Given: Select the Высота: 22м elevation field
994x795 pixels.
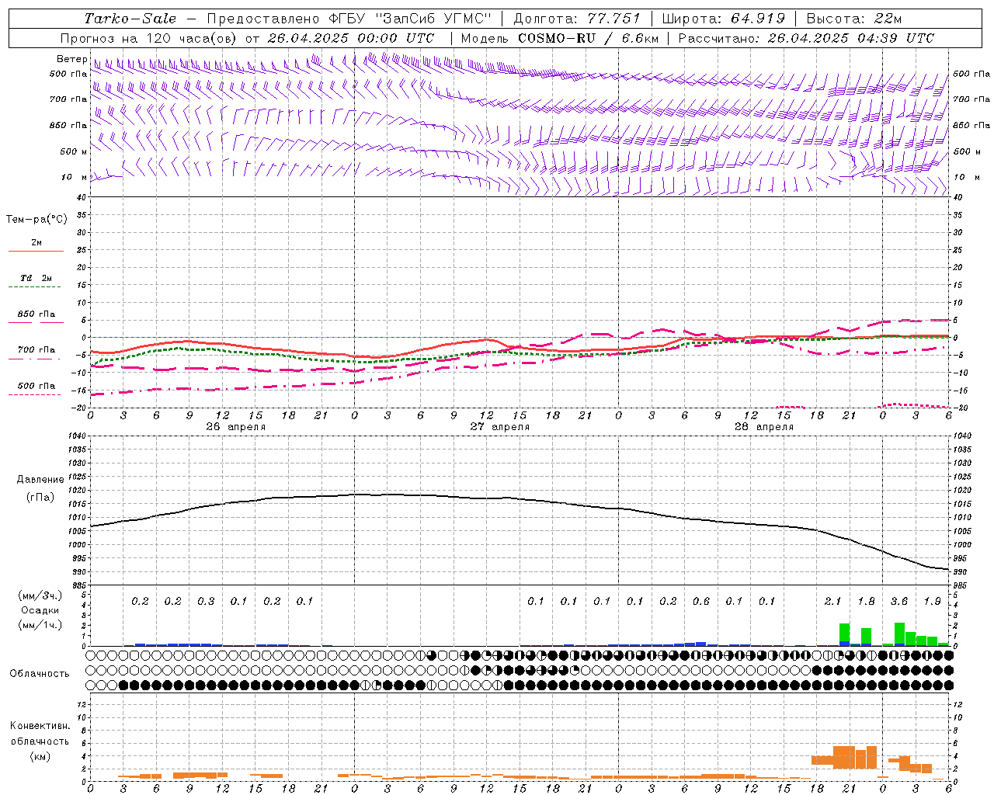Looking at the screenshot, I should [x=854, y=19].
